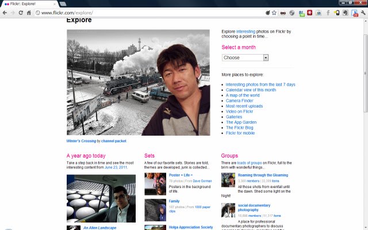Open the glasses extension icon
Screen dimensions: 368x230
click(283, 13)
